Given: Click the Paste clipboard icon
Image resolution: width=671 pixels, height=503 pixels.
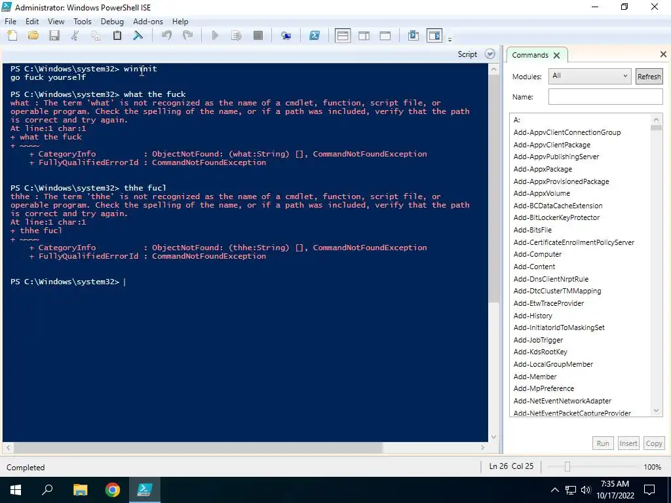Looking at the screenshot, I should pos(117,35).
